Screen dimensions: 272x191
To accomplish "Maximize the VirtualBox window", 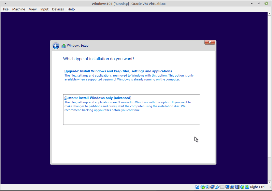I will click(259, 3).
